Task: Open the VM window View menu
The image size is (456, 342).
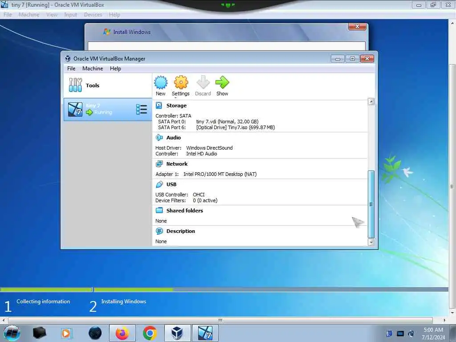Action: coord(52,15)
